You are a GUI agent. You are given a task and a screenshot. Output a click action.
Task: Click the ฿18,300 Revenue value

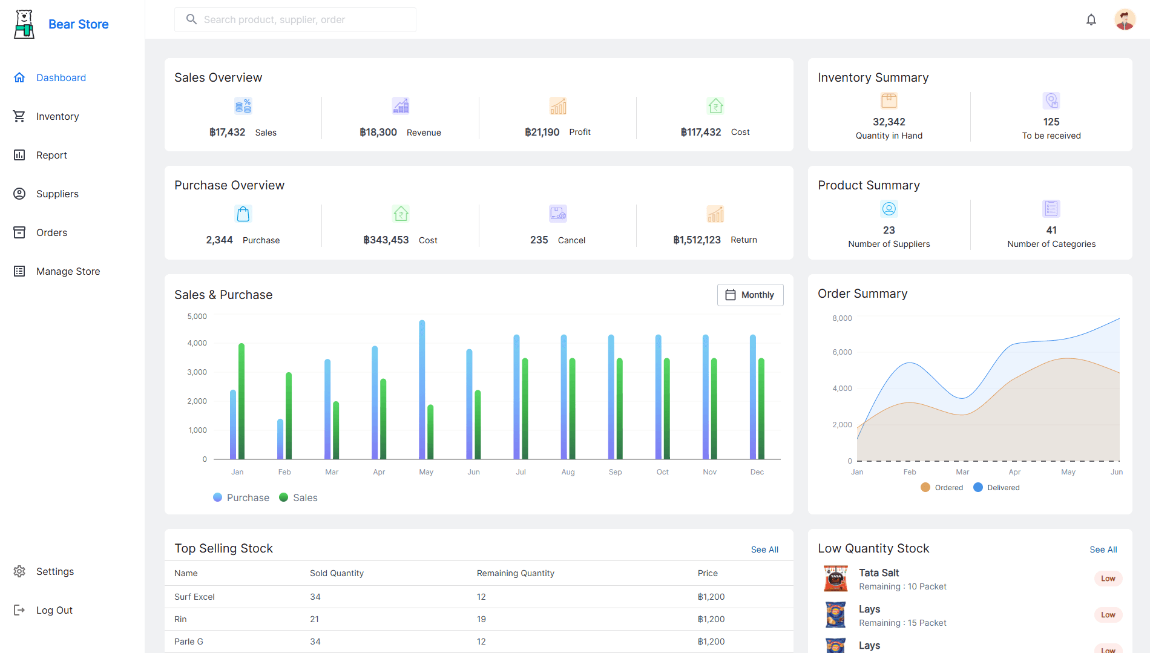(378, 132)
